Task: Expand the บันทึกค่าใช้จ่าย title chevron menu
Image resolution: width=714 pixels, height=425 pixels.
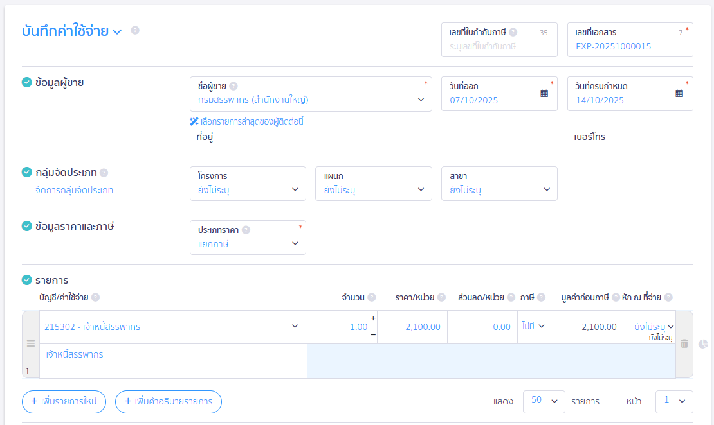Action: click(117, 31)
